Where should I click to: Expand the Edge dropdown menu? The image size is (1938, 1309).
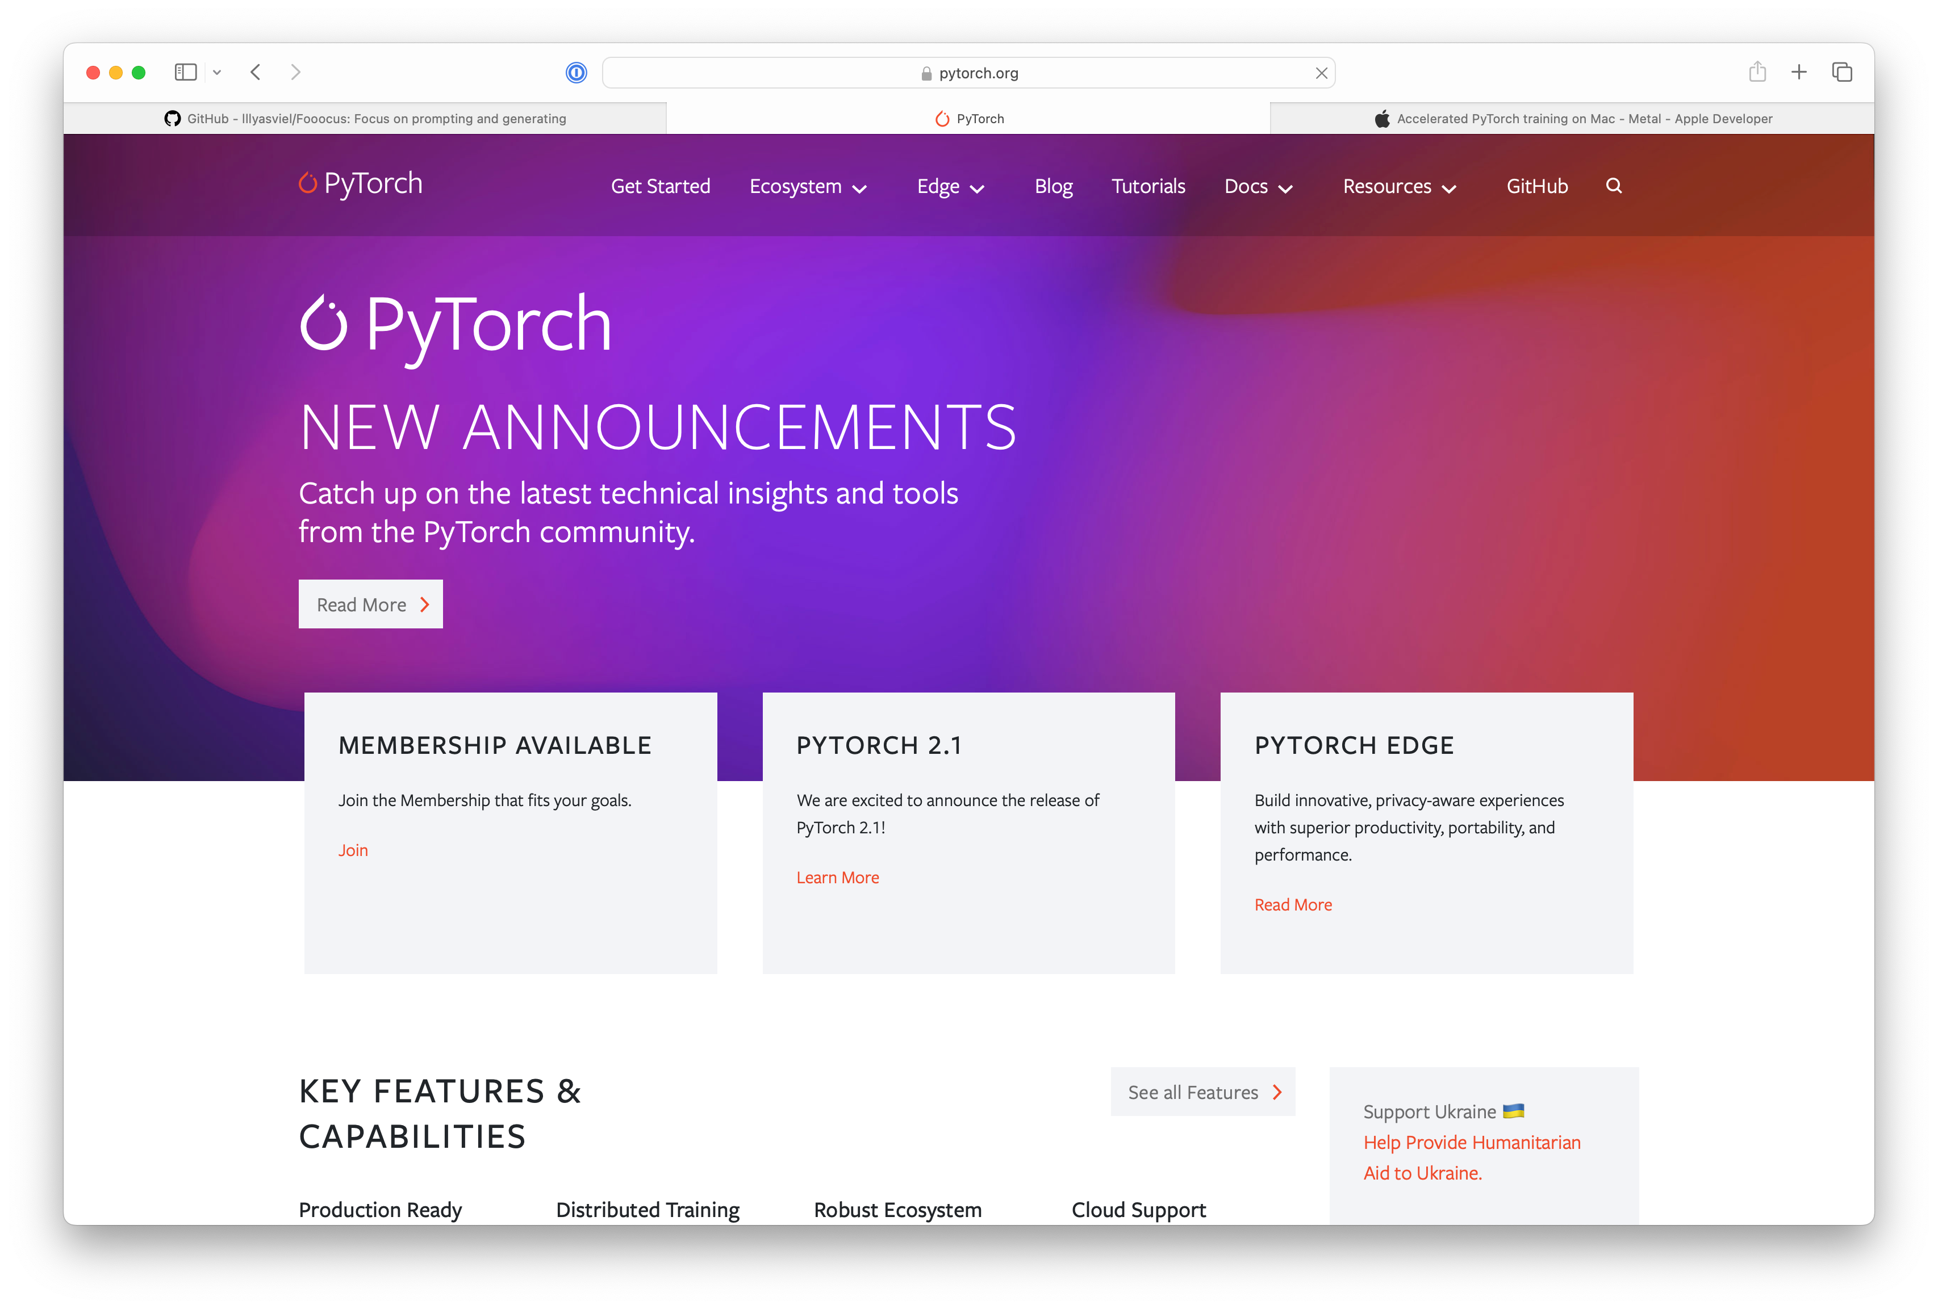(950, 187)
